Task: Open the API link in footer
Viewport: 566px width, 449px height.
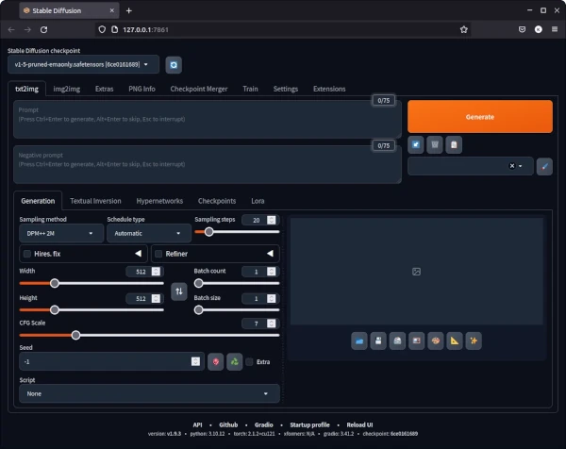Action: coord(197,424)
